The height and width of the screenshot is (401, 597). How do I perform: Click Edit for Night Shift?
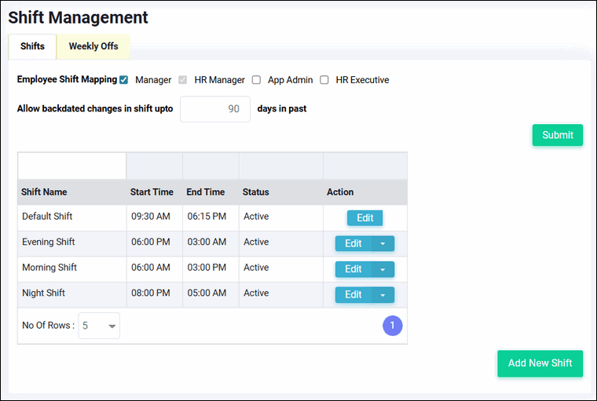click(x=353, y=294)
